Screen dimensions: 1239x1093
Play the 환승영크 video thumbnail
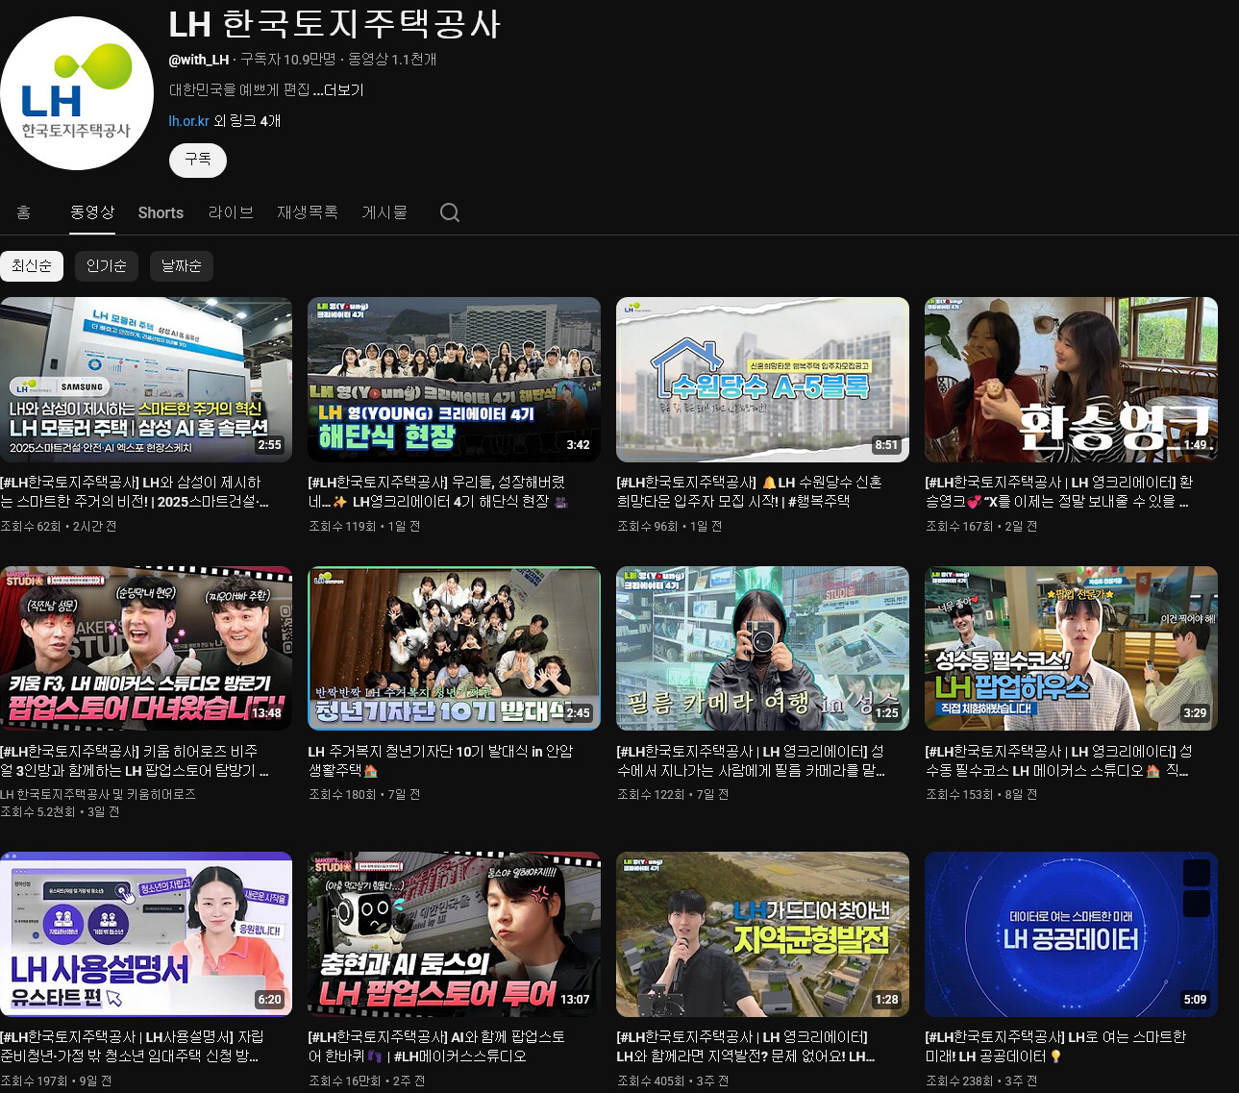[1071, 380]
